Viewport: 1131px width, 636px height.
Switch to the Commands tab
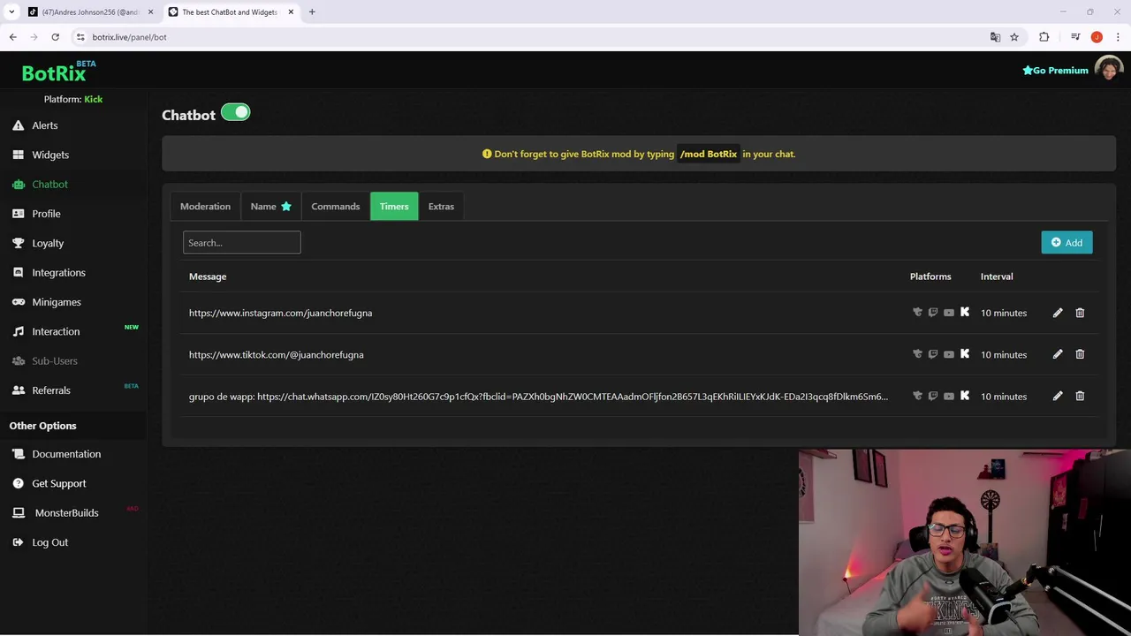(x=336, y=206)
